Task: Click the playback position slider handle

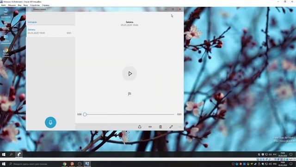Action: pos(85,115)
